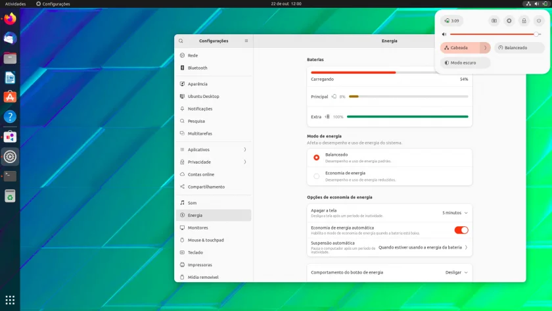Expand Aplicativos submenu chevron
Viewport: 552px width, 311px height.
[x=245, y=150]
